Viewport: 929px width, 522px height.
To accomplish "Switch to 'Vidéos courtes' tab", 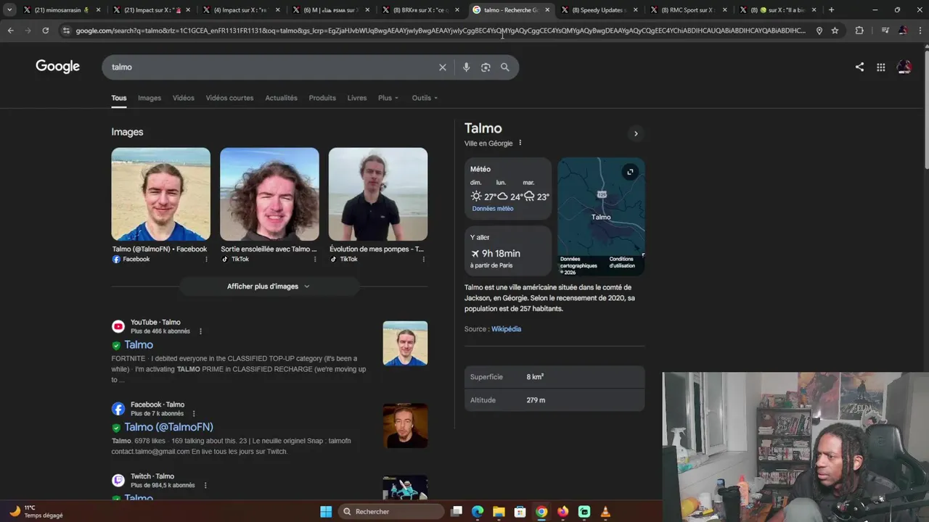I will pos(229,98).
